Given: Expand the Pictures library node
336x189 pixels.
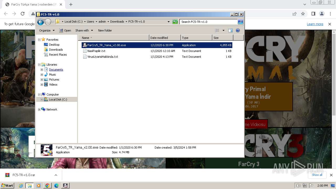Looking at the screenshot, I should click(42, 80).
